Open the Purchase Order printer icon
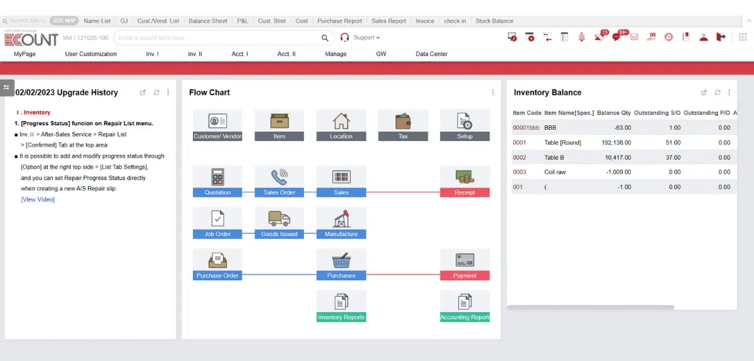Viewport: 754px width, 361px height. point(217,264)
